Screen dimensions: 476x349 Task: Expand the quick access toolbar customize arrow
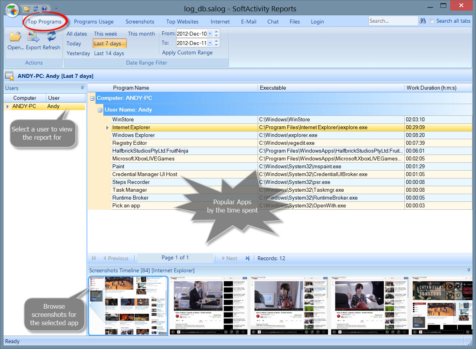coord(56,8)
